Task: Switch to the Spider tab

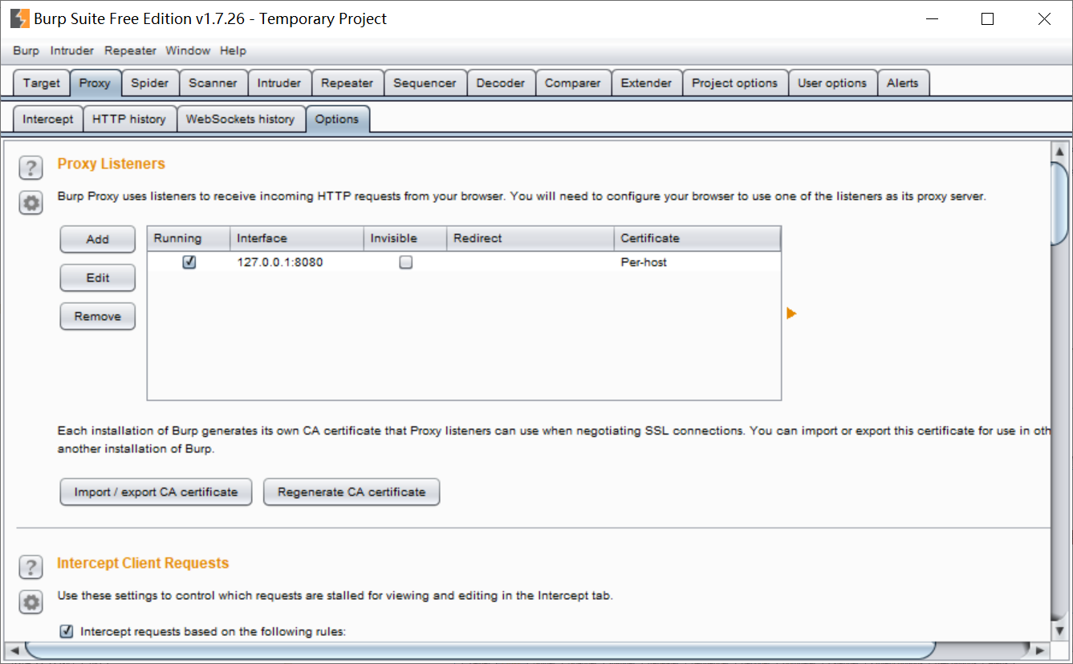Action: (x=150, y=83)
